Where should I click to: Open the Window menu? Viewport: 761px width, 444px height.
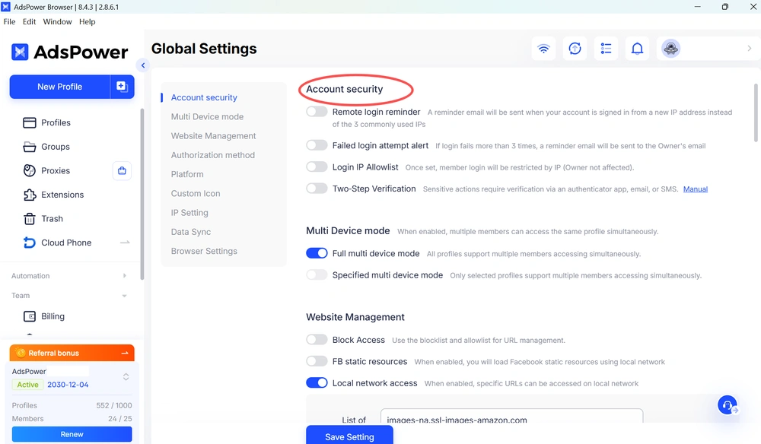coord(57,22)
